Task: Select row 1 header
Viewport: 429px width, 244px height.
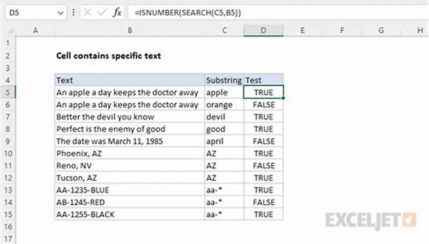Action: click(x=8, y=43)
